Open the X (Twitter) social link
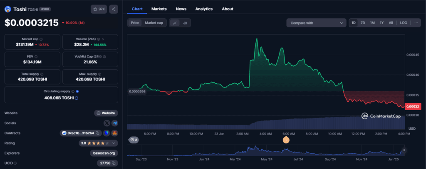426x169 pixels. pos(107,123)
